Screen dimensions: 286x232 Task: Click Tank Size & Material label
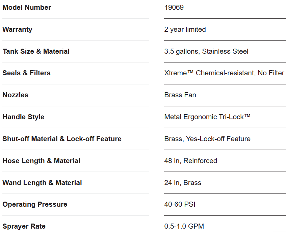coord(36,51)
